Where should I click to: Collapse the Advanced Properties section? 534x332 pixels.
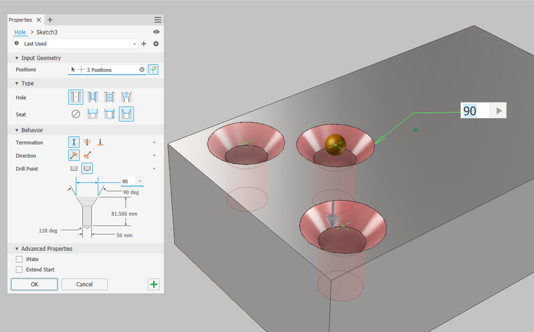click(17, 249)
